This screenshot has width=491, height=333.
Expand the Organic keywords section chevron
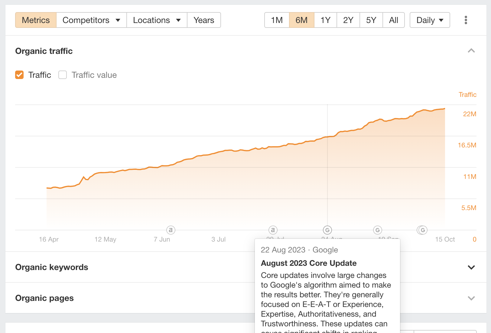[x=471, y=267]
